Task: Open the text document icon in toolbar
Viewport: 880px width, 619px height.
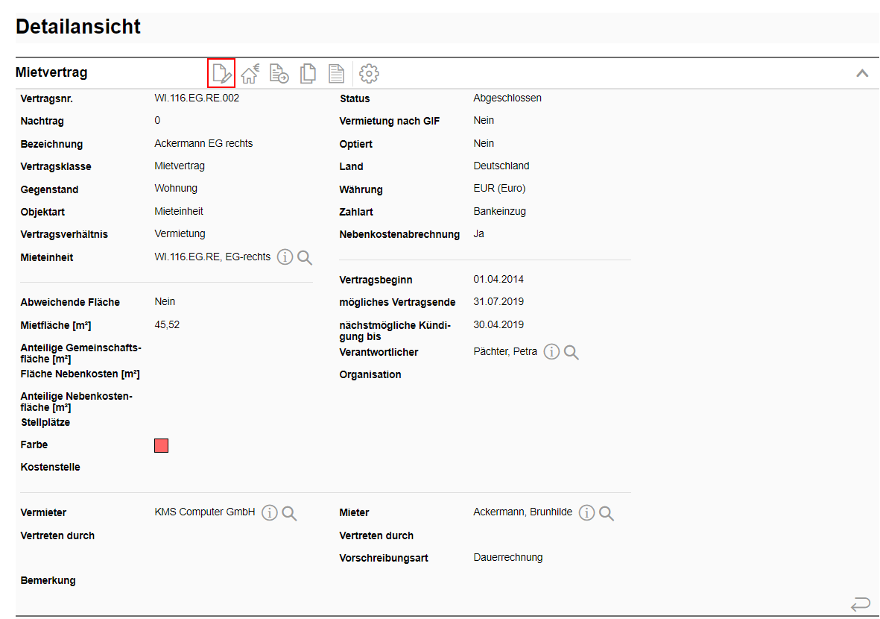Action: coord(337,73)
